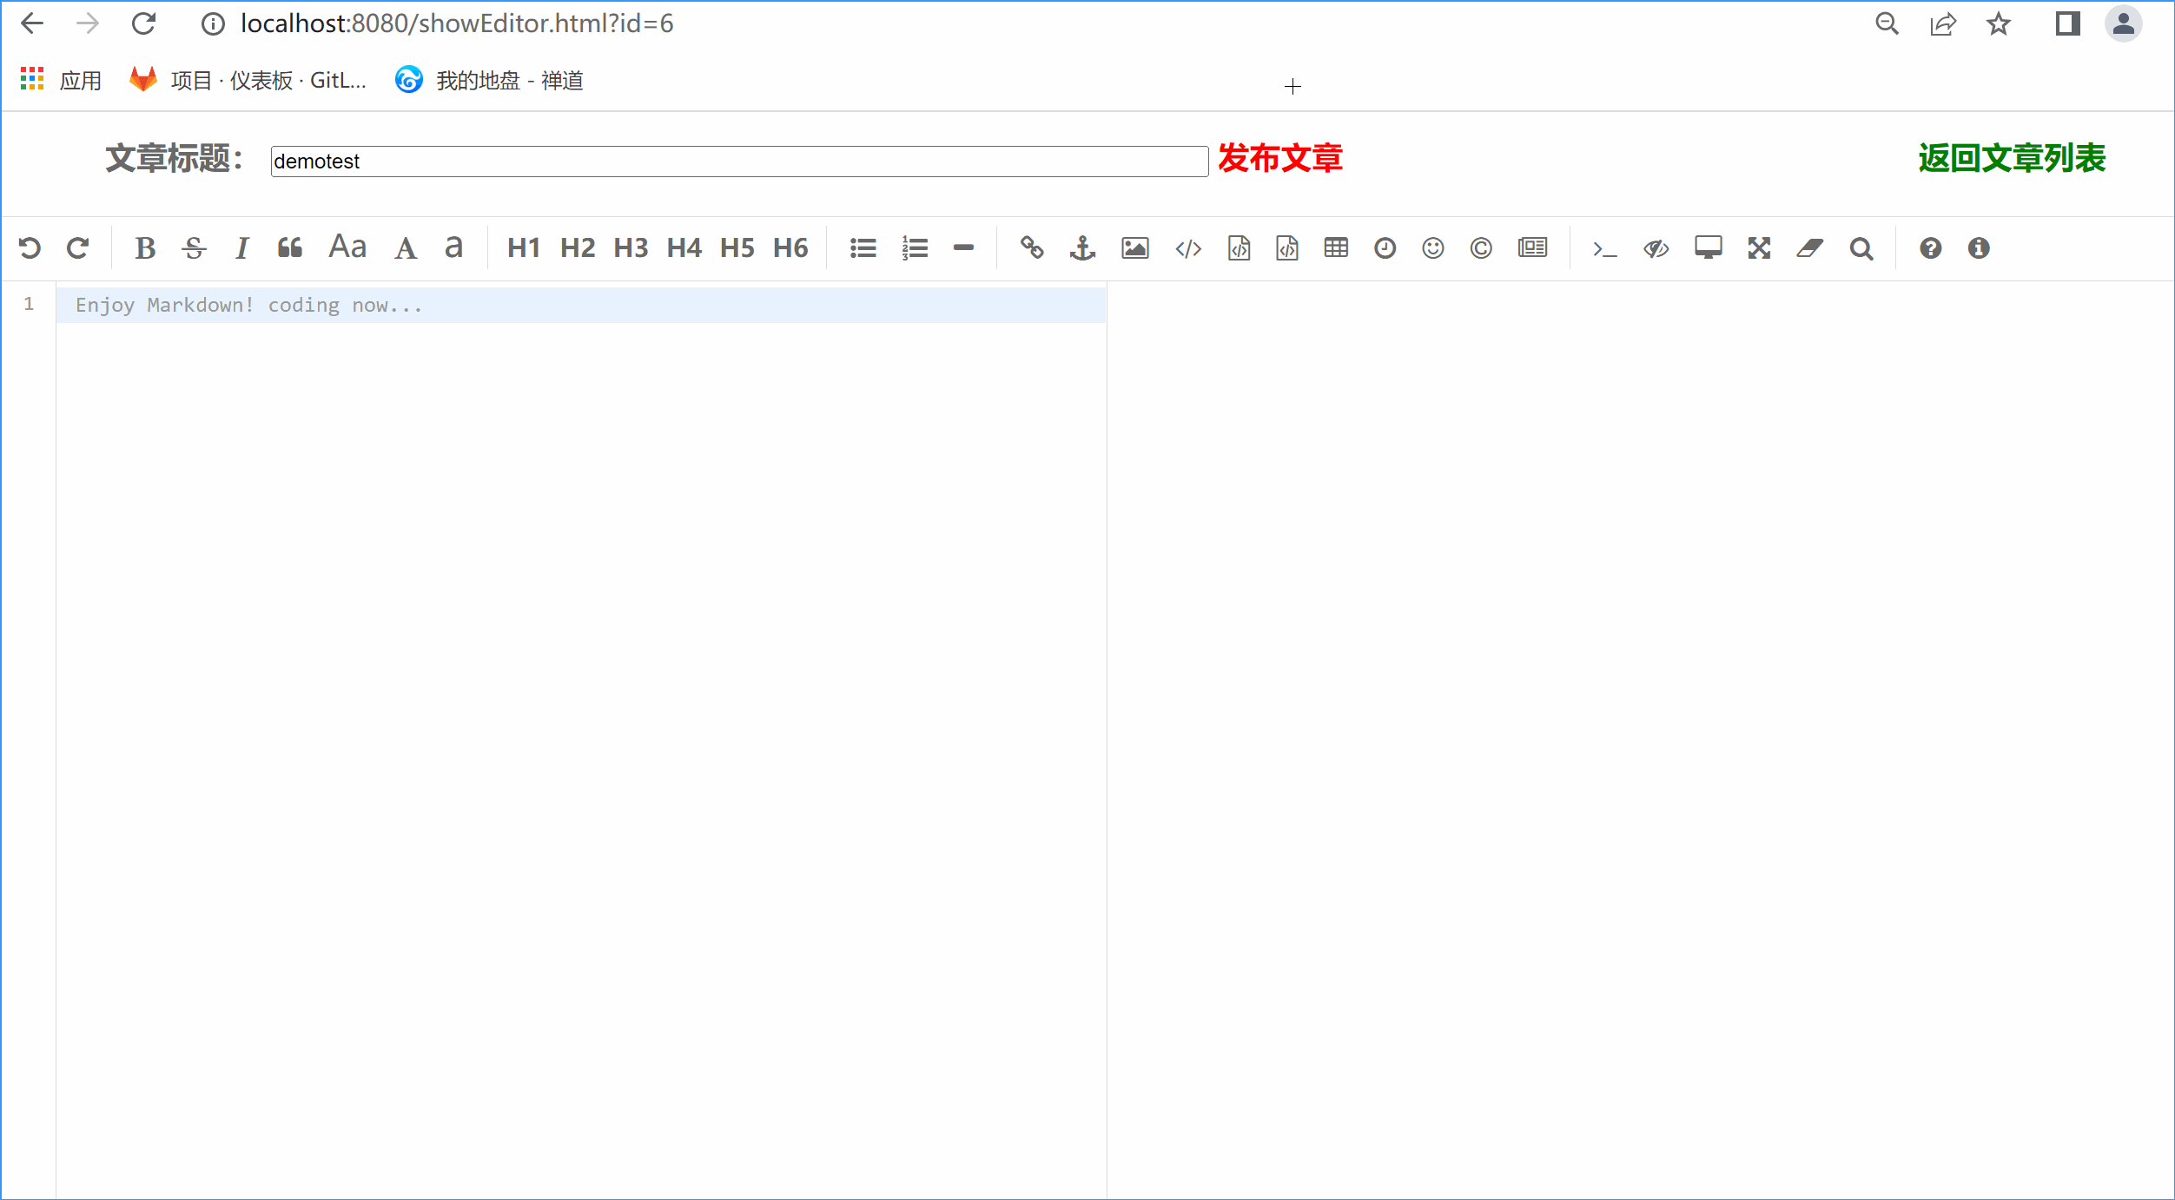The image size is (2175, 1200).
Task: Apply H1 heading format
Action: (x=524, y=247)
